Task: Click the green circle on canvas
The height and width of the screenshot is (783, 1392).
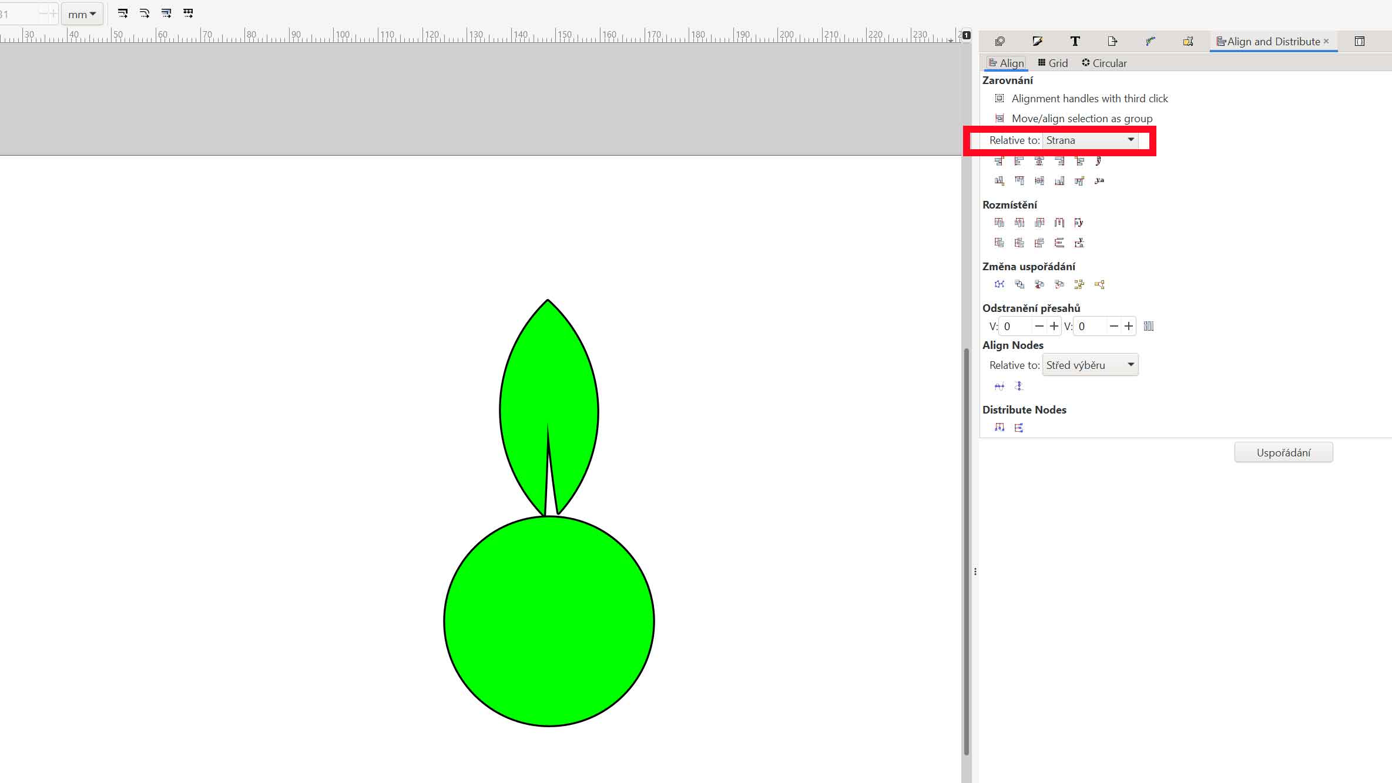Action: click(x=549, y=621)
